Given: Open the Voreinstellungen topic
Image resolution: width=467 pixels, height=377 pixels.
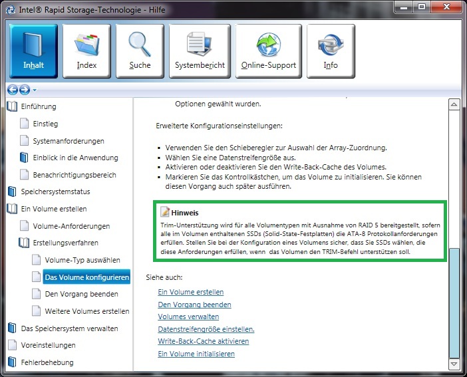Looking at the screenshot, I should point(48,345).
